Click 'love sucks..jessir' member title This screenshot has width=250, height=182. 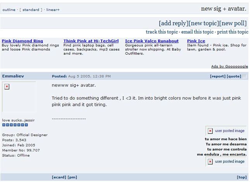(18, 120)
